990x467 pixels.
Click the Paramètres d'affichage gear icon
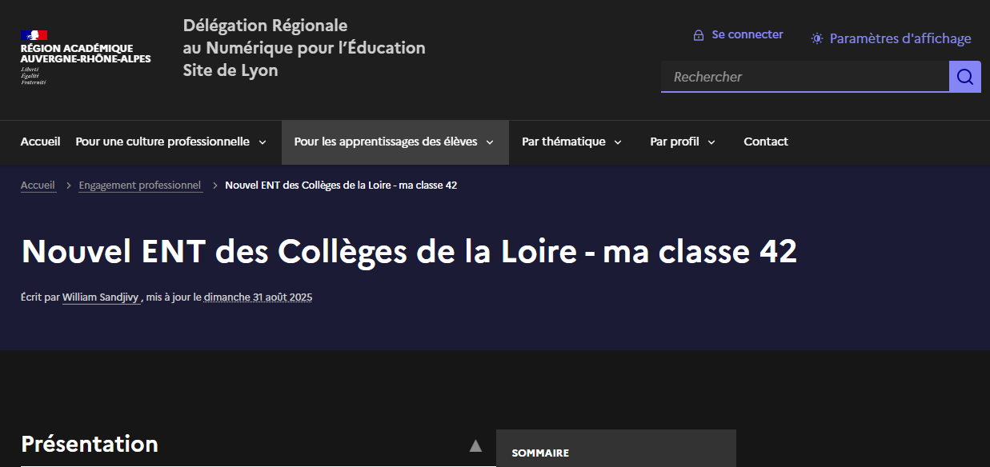[816, 38]
